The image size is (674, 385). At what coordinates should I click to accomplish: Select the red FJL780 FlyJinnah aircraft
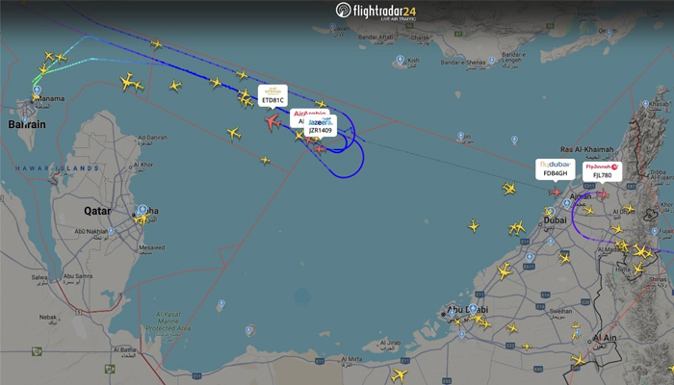[x=603, y=193]
